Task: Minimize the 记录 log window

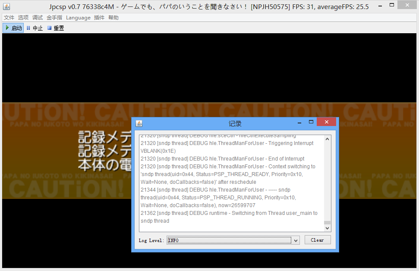Action: [299, 123]
